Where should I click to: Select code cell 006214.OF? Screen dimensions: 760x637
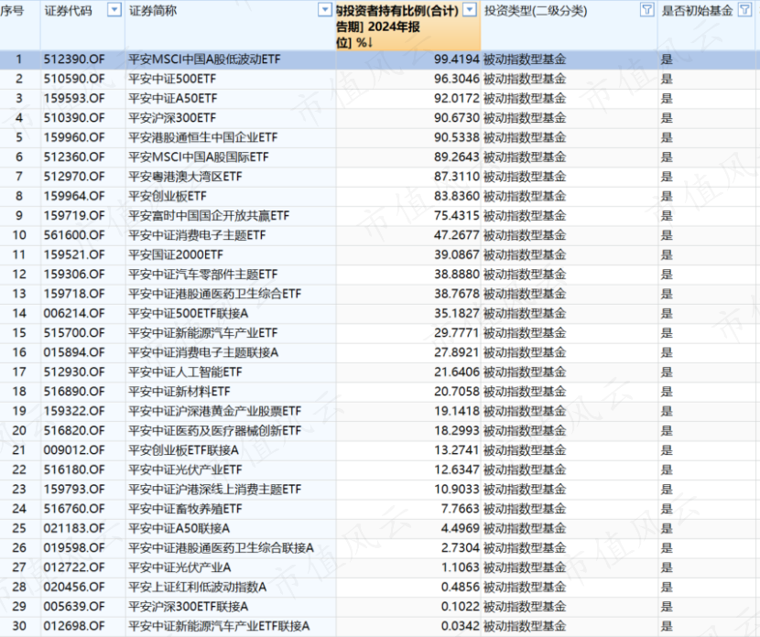pos(74,313)
